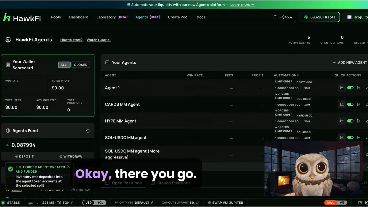The height and width of the screenshot is (207, 368).
Task: Edit the priority fee setting
Action: [x=152, y=203]
